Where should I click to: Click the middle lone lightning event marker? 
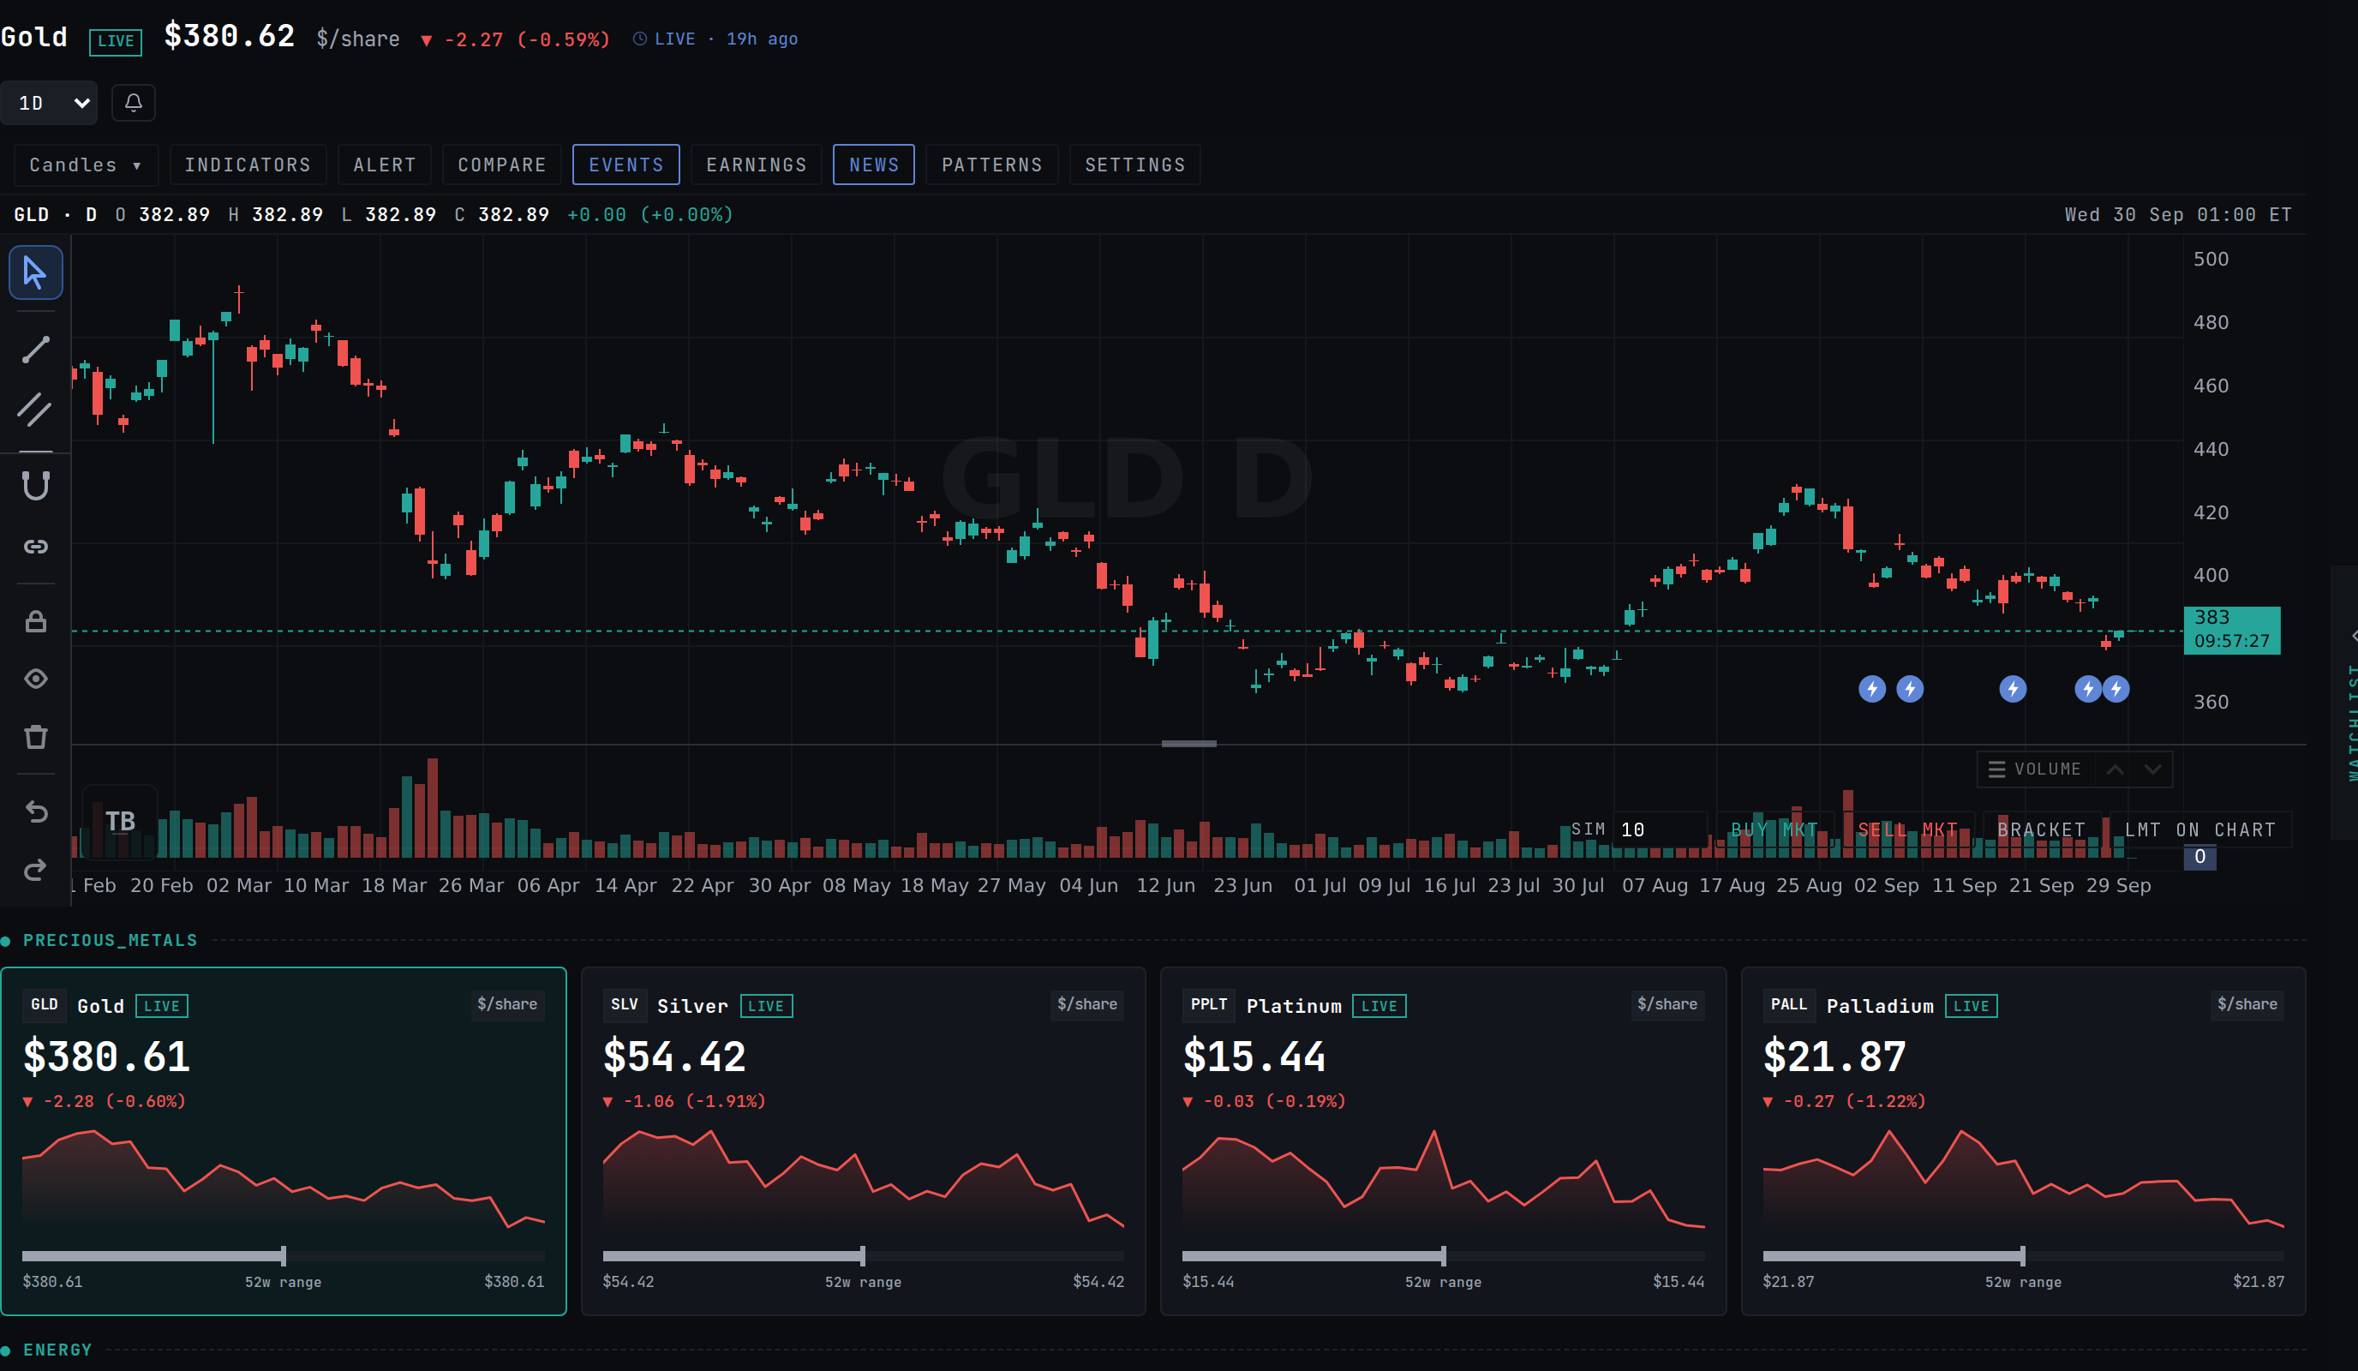coord(2013,690)
